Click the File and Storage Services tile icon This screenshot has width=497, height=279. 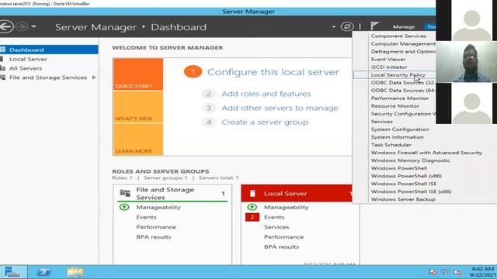125,193
